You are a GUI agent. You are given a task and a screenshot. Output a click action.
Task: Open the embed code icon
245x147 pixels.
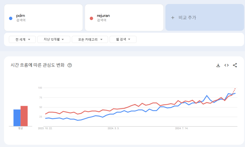click(226, 65)
